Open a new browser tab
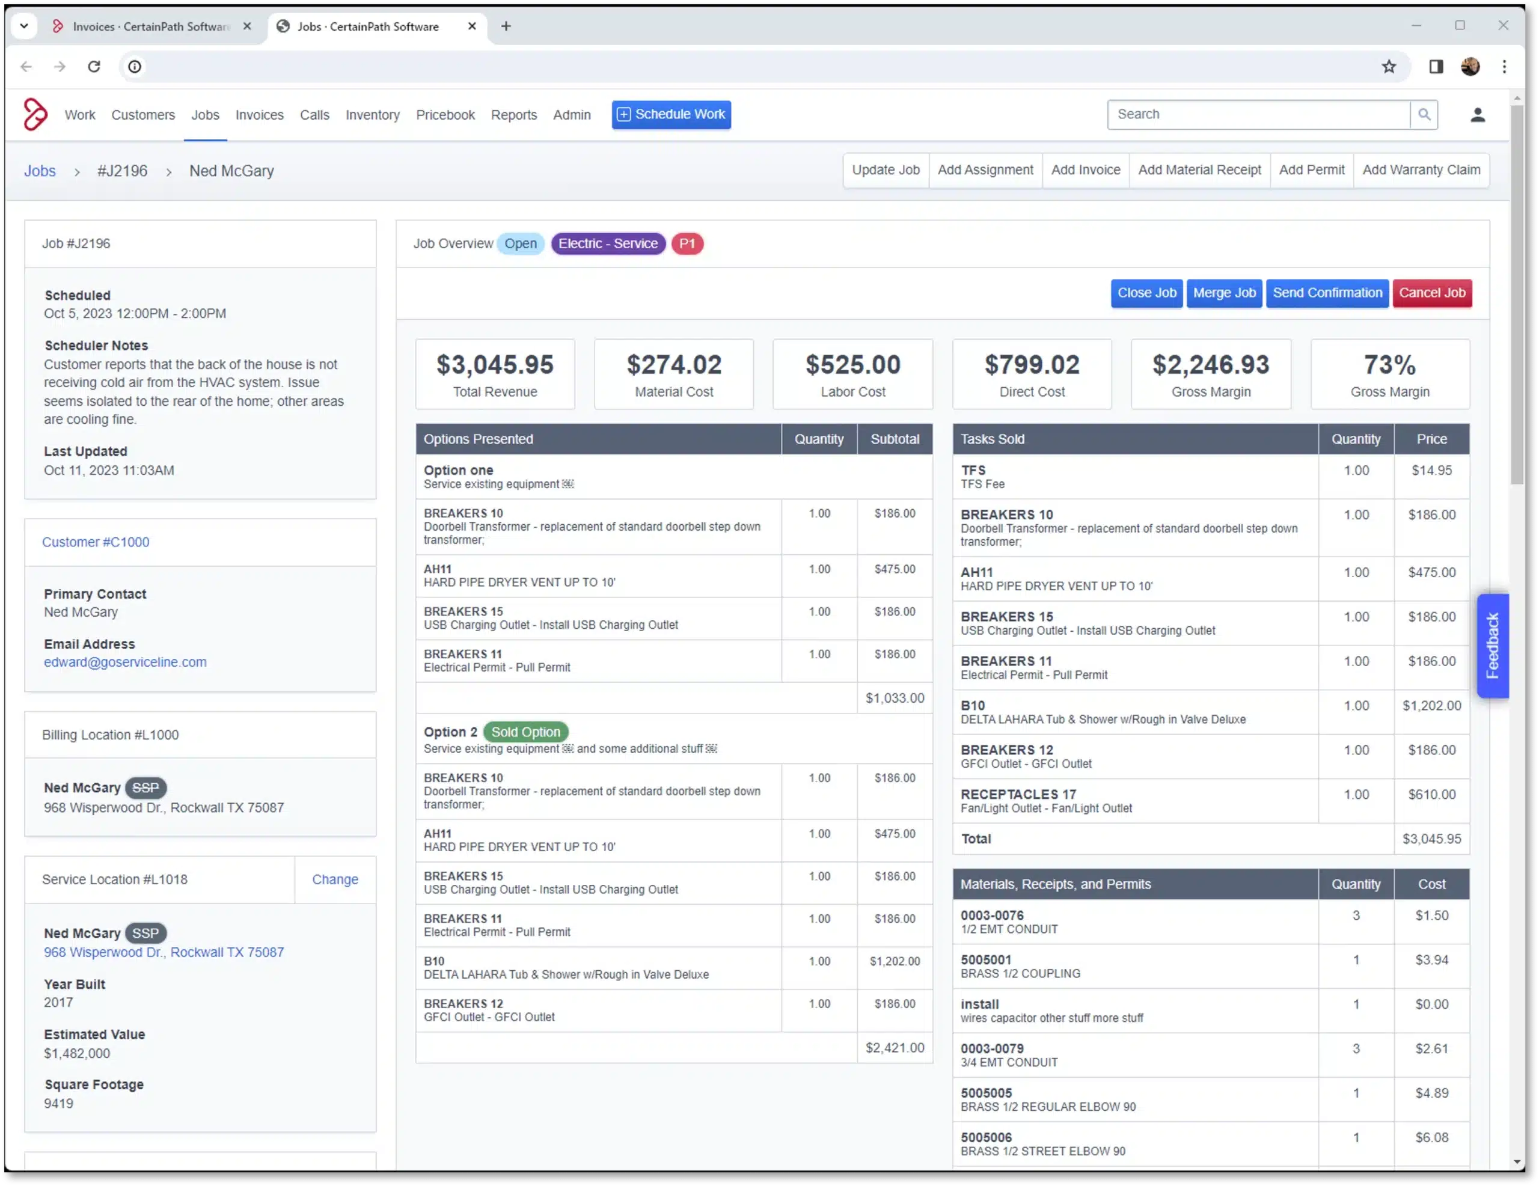The width and height of the screenshot is (1539, 1186). [x=506, y=26]
